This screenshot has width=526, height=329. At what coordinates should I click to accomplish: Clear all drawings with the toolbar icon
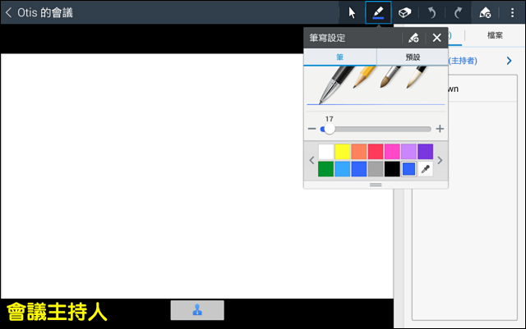coord(485,13)
